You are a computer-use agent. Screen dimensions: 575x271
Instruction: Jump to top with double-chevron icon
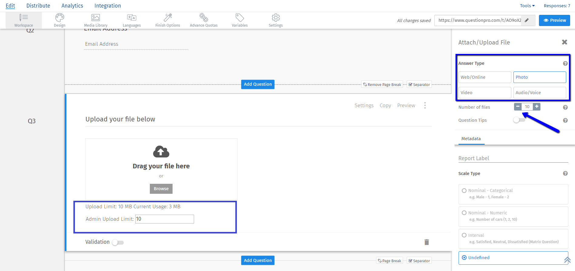pyautogui.click(x=567, y=260)
